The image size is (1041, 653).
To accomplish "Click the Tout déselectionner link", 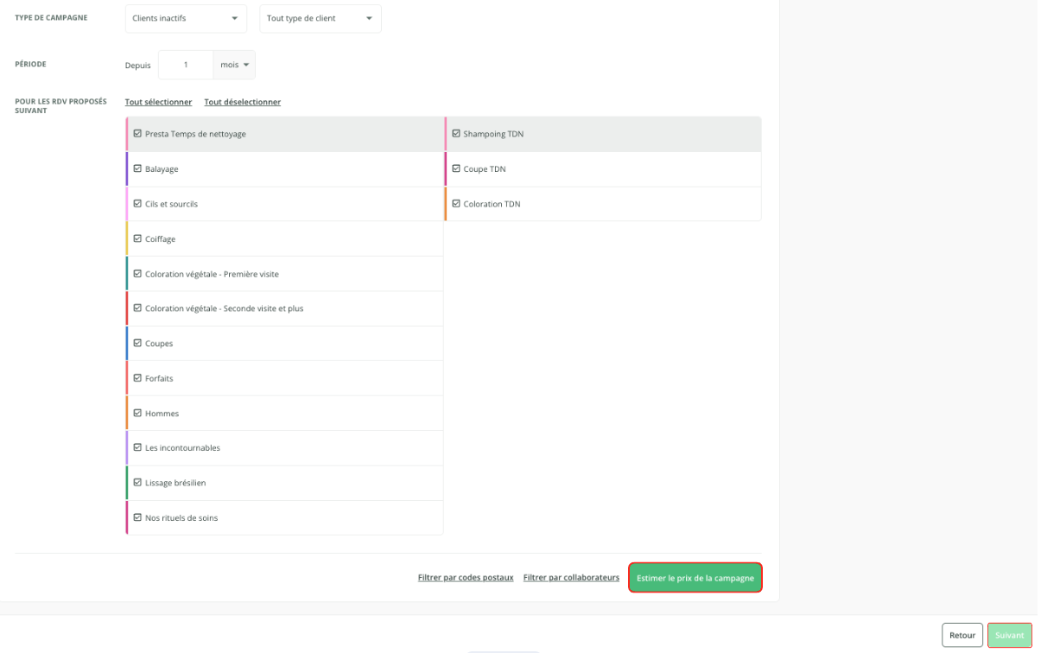I will pos(243,102).
